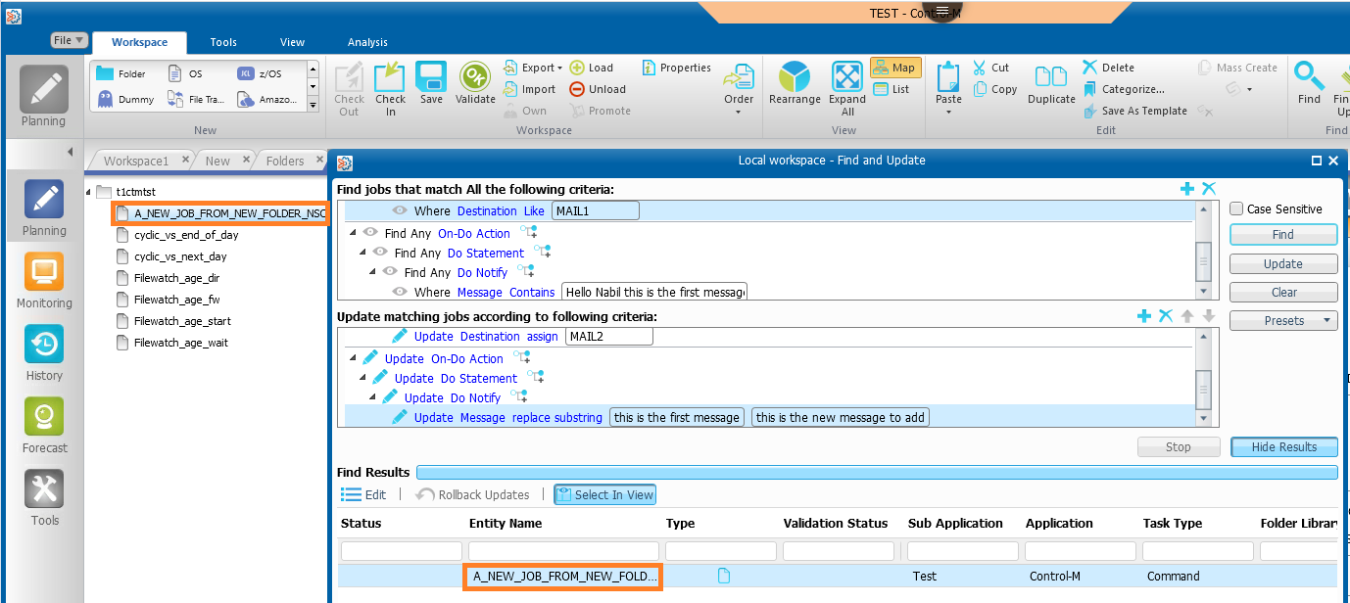Remove find criterion with X icon
The width and height of the screenshot is (1350, 603).
click(1209, 189)
